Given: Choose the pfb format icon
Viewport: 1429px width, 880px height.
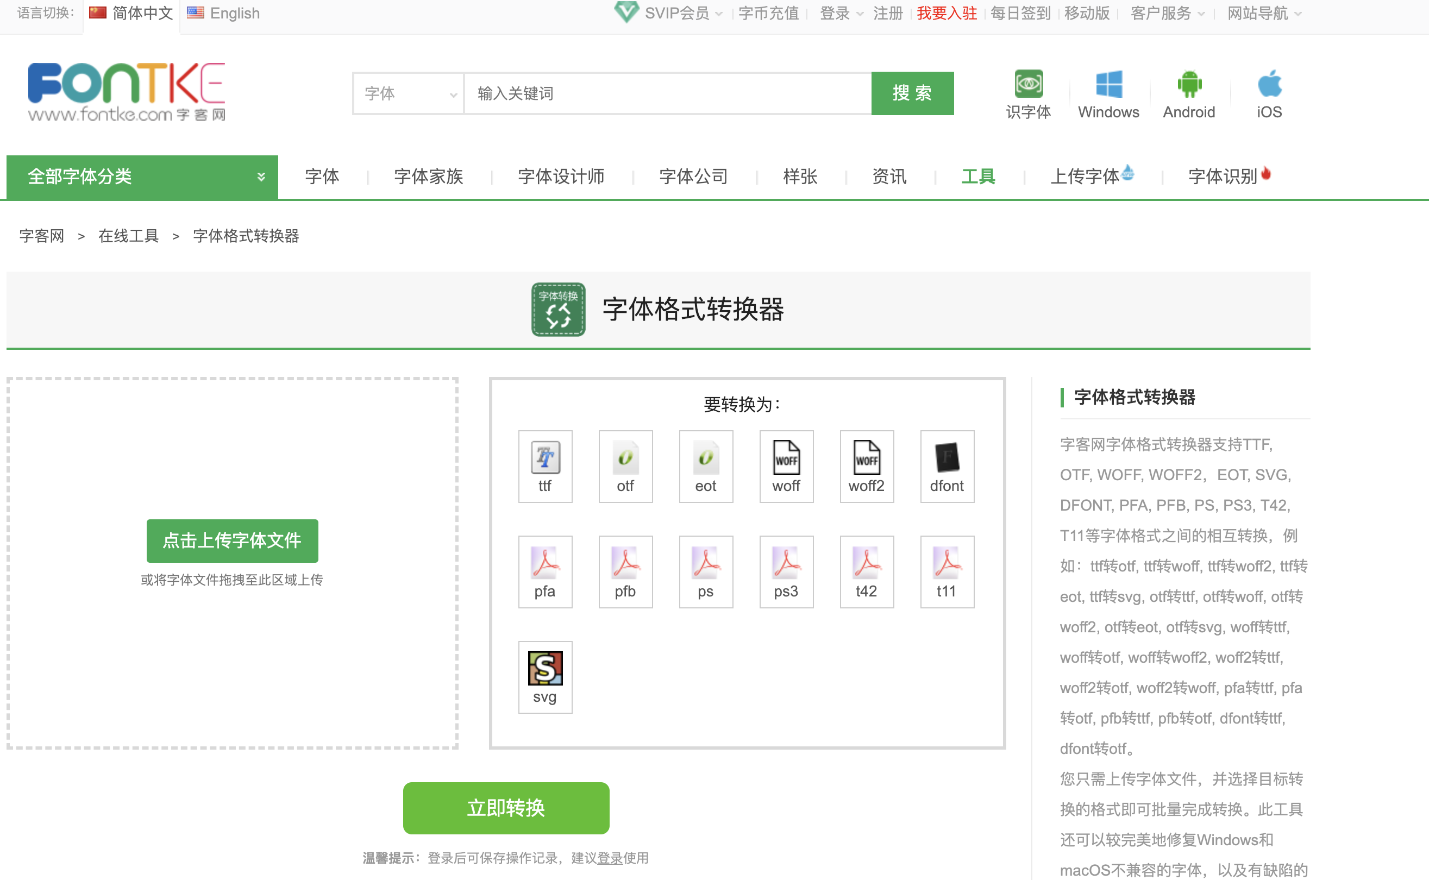Looking at the screenshot, I should (x=625, y=571).
